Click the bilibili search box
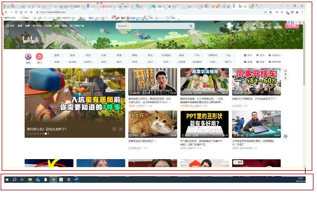Screen dimensions: 317x197 [155, 26]
